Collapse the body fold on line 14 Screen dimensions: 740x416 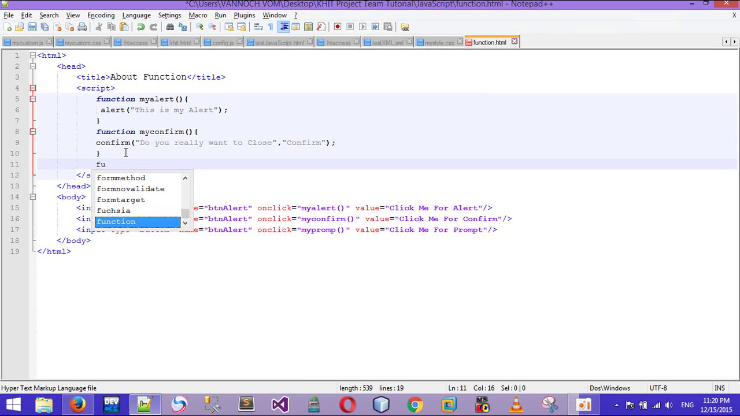(33, 197)
